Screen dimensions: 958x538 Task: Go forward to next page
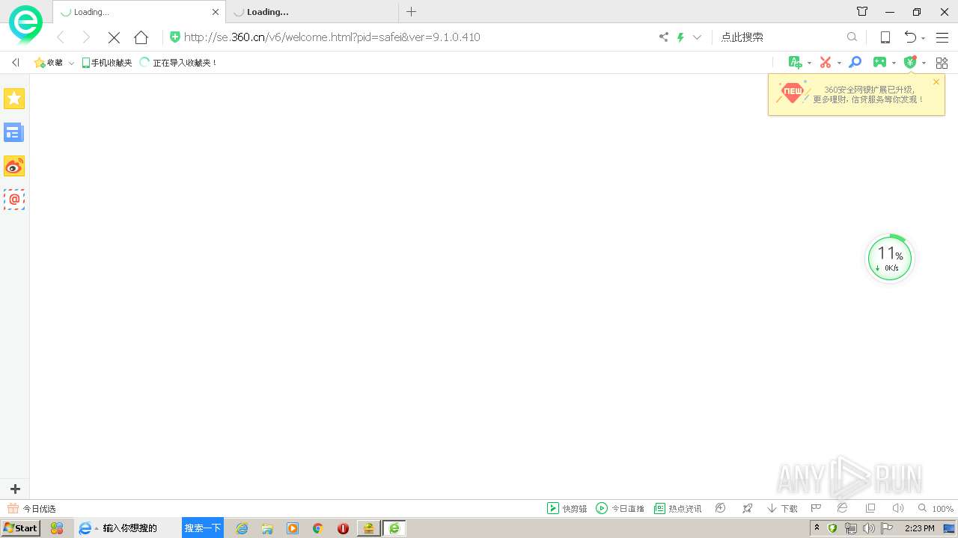[86, 37]
